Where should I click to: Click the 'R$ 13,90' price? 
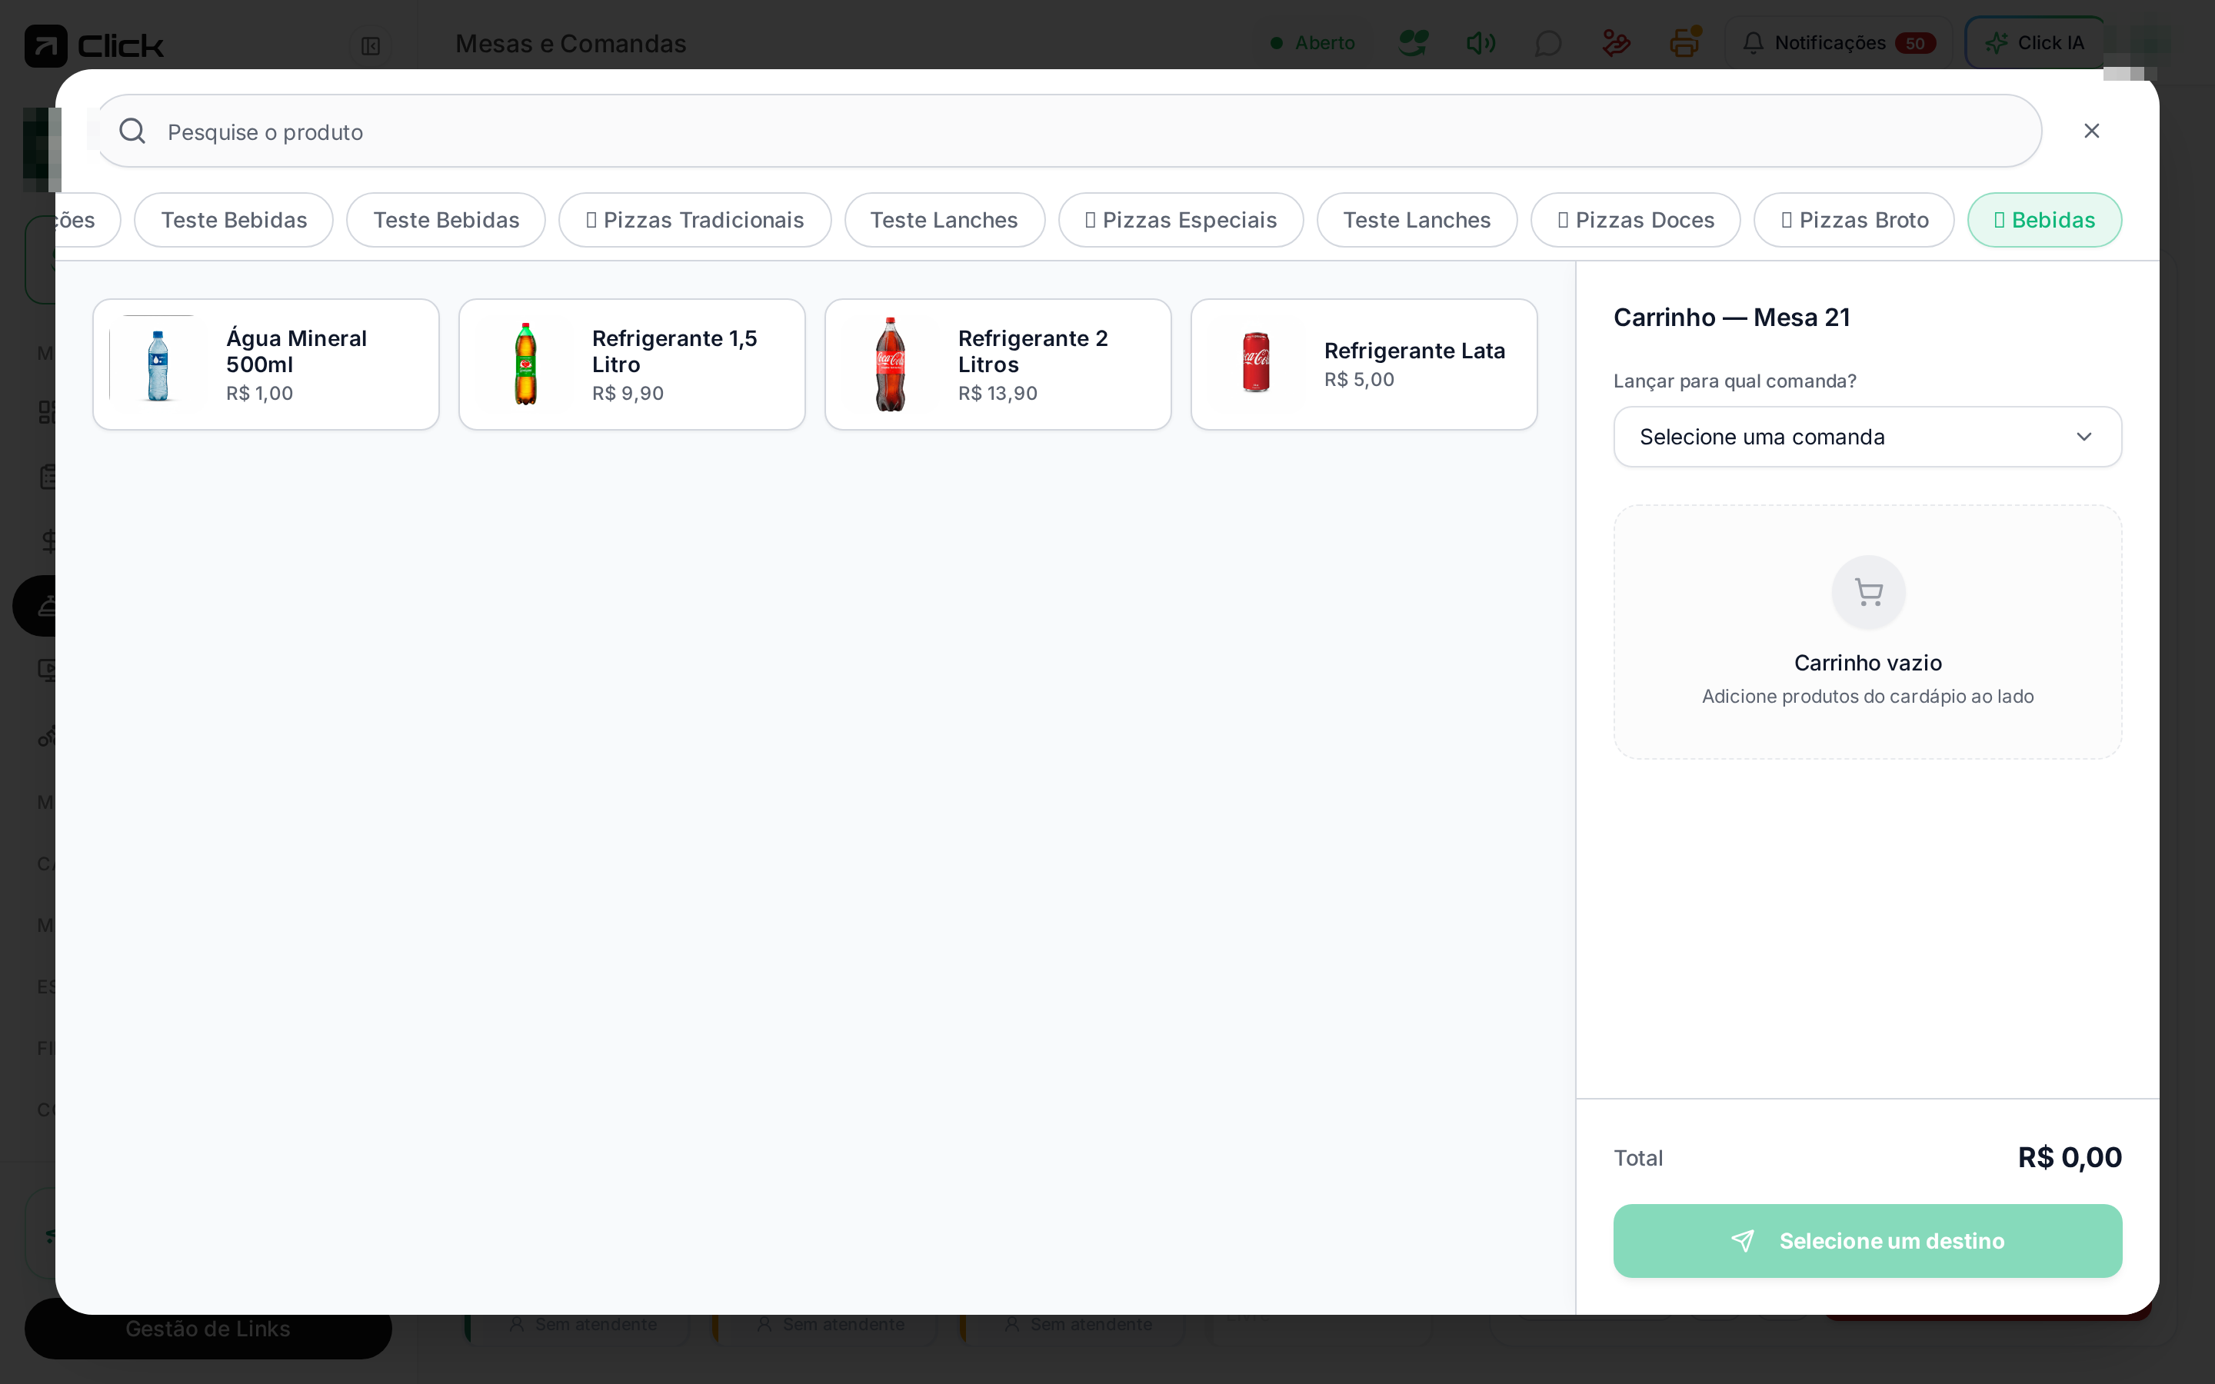(998, 394)
